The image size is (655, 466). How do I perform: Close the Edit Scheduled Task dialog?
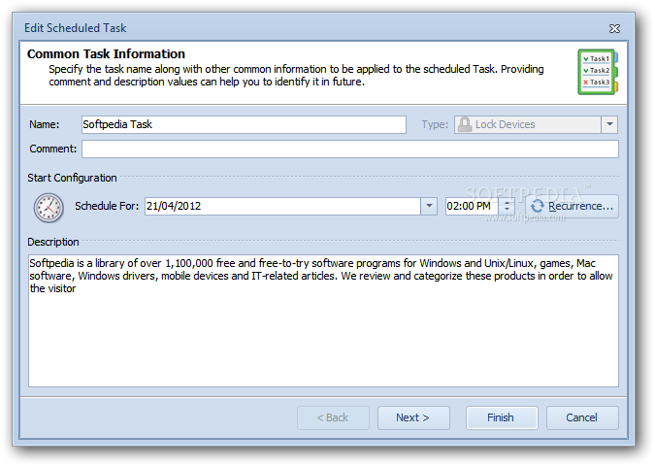point(614,28)
